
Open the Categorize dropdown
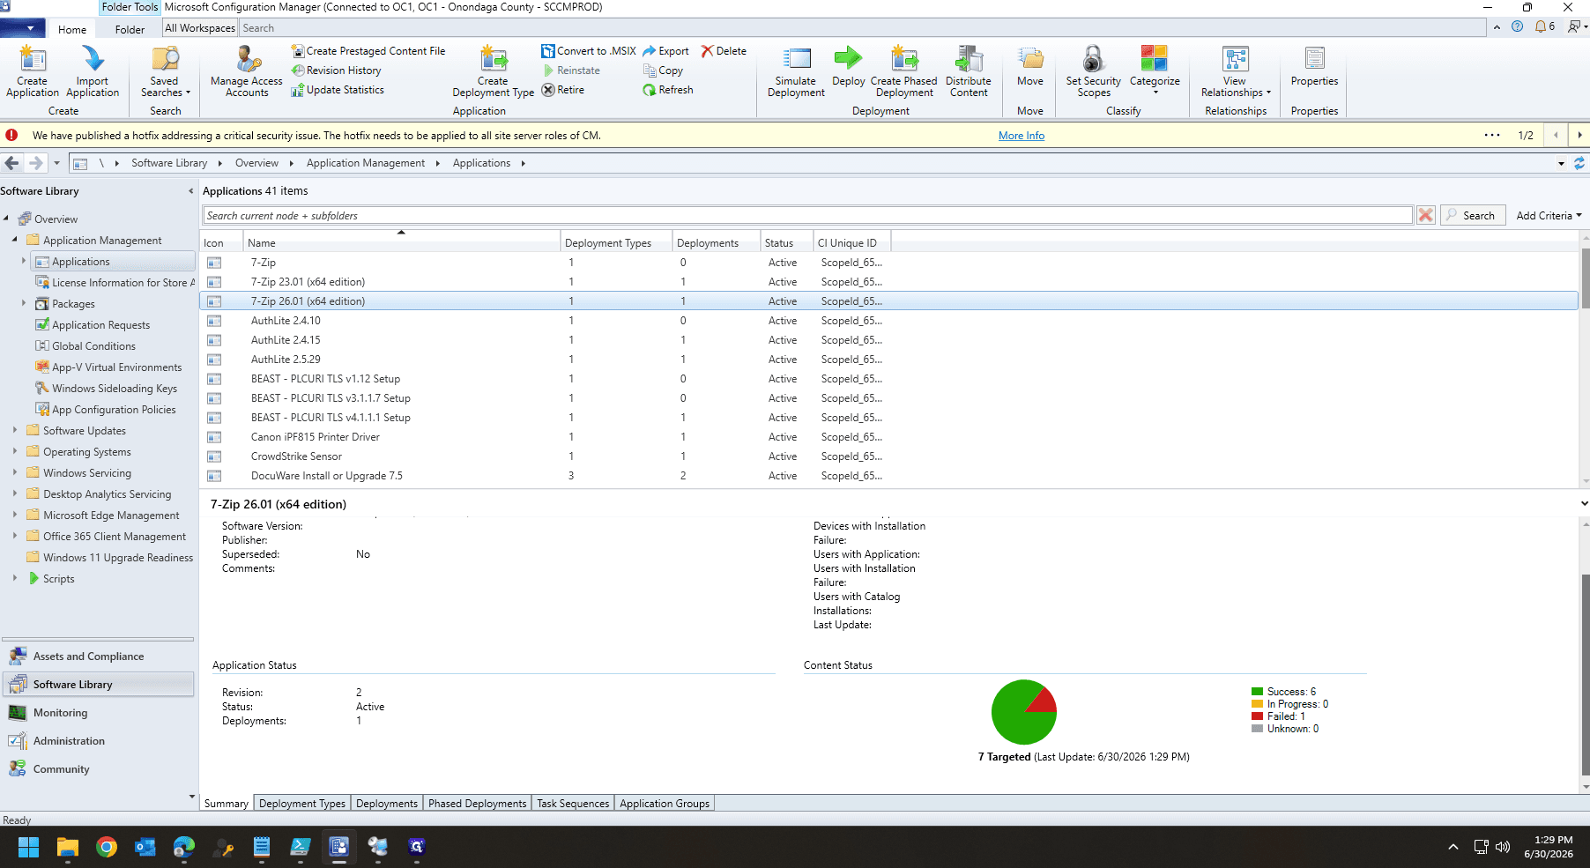pyautogui.click(x=1155, y=71)
